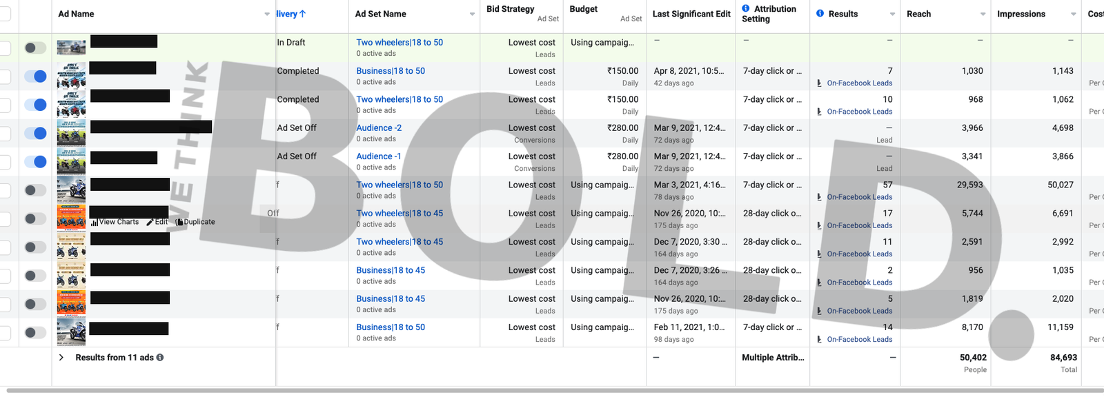Open the Audience -2 ad set link
This screenshot has height=399, width=1104.
(379, 128)
